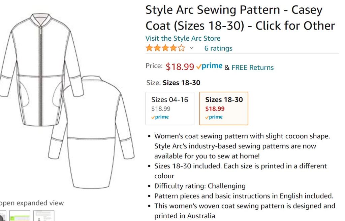Click Prime badge in Sizes 04-16 box
This screenshot has height=221, width=345.
coord(160,117)
